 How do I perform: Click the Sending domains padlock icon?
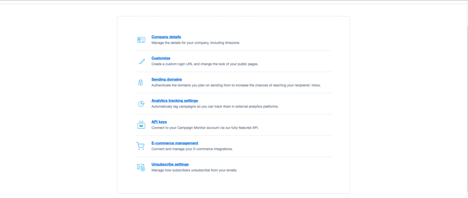click(141, 82)
